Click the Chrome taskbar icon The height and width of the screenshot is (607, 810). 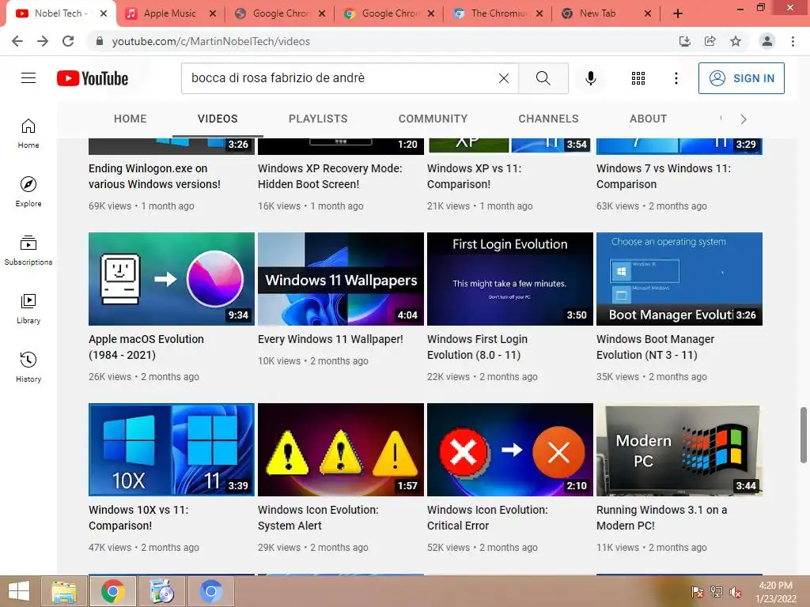tap(112, 591)
